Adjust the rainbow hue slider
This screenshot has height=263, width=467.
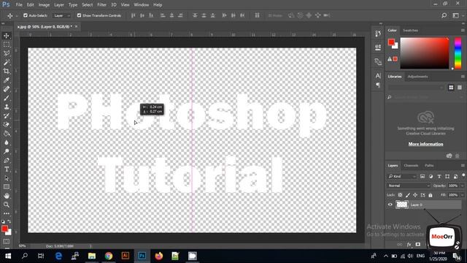(458, 53)
